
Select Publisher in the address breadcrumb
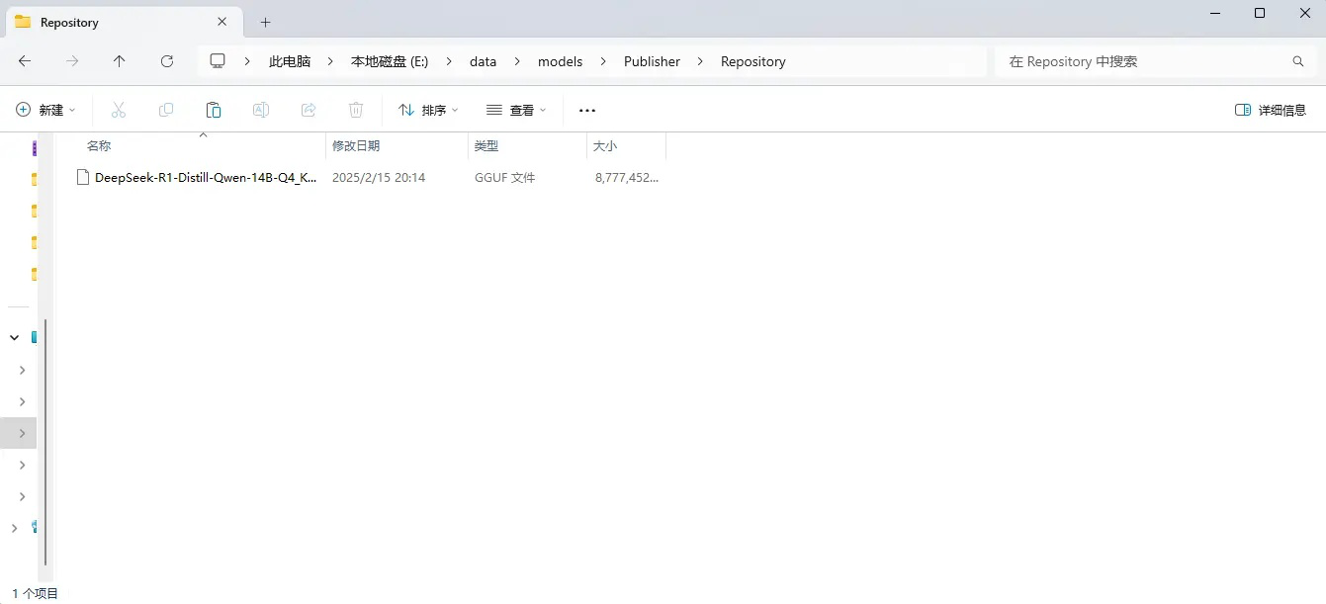point(652,61)
